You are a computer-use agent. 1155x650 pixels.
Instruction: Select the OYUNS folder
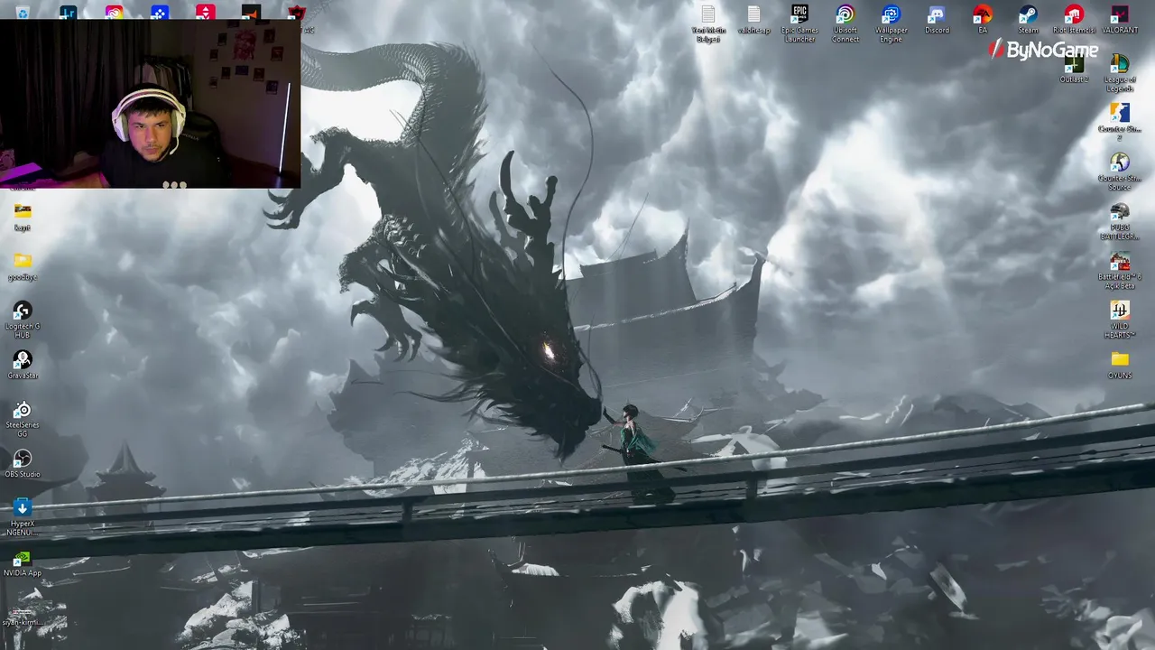[x=1120, y=365]
